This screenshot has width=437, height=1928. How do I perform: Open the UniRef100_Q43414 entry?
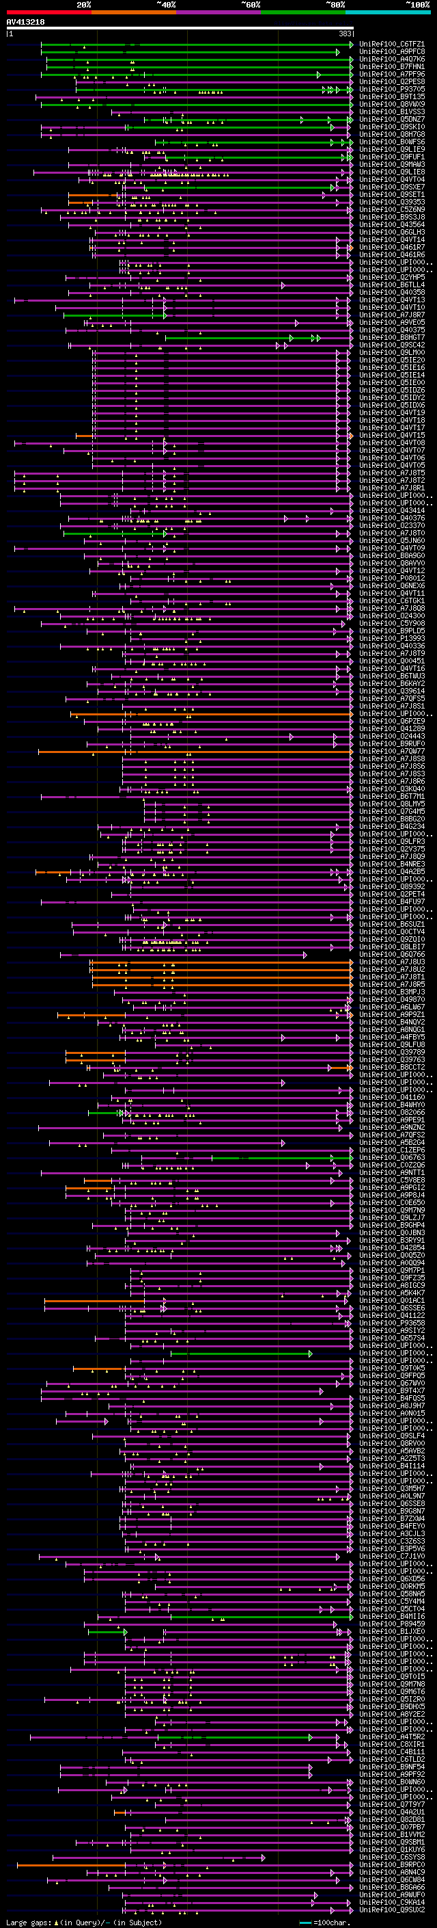coord(392,510)
